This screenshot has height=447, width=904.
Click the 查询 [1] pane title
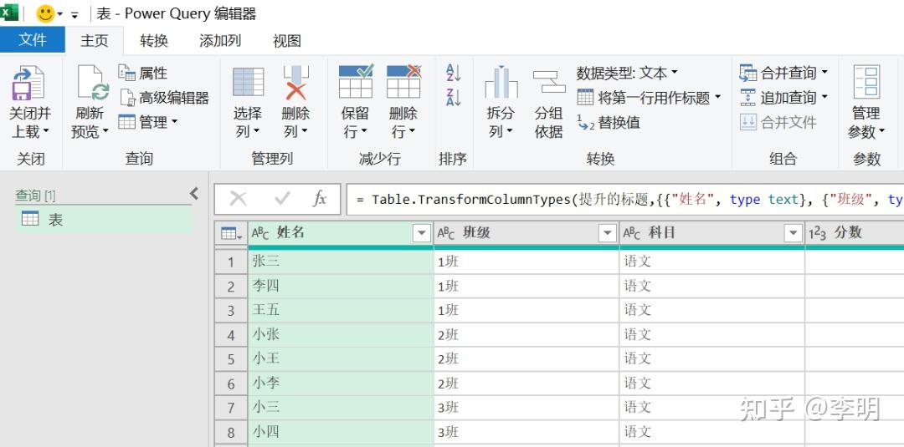pyautogui.click(x=35, y=196)
